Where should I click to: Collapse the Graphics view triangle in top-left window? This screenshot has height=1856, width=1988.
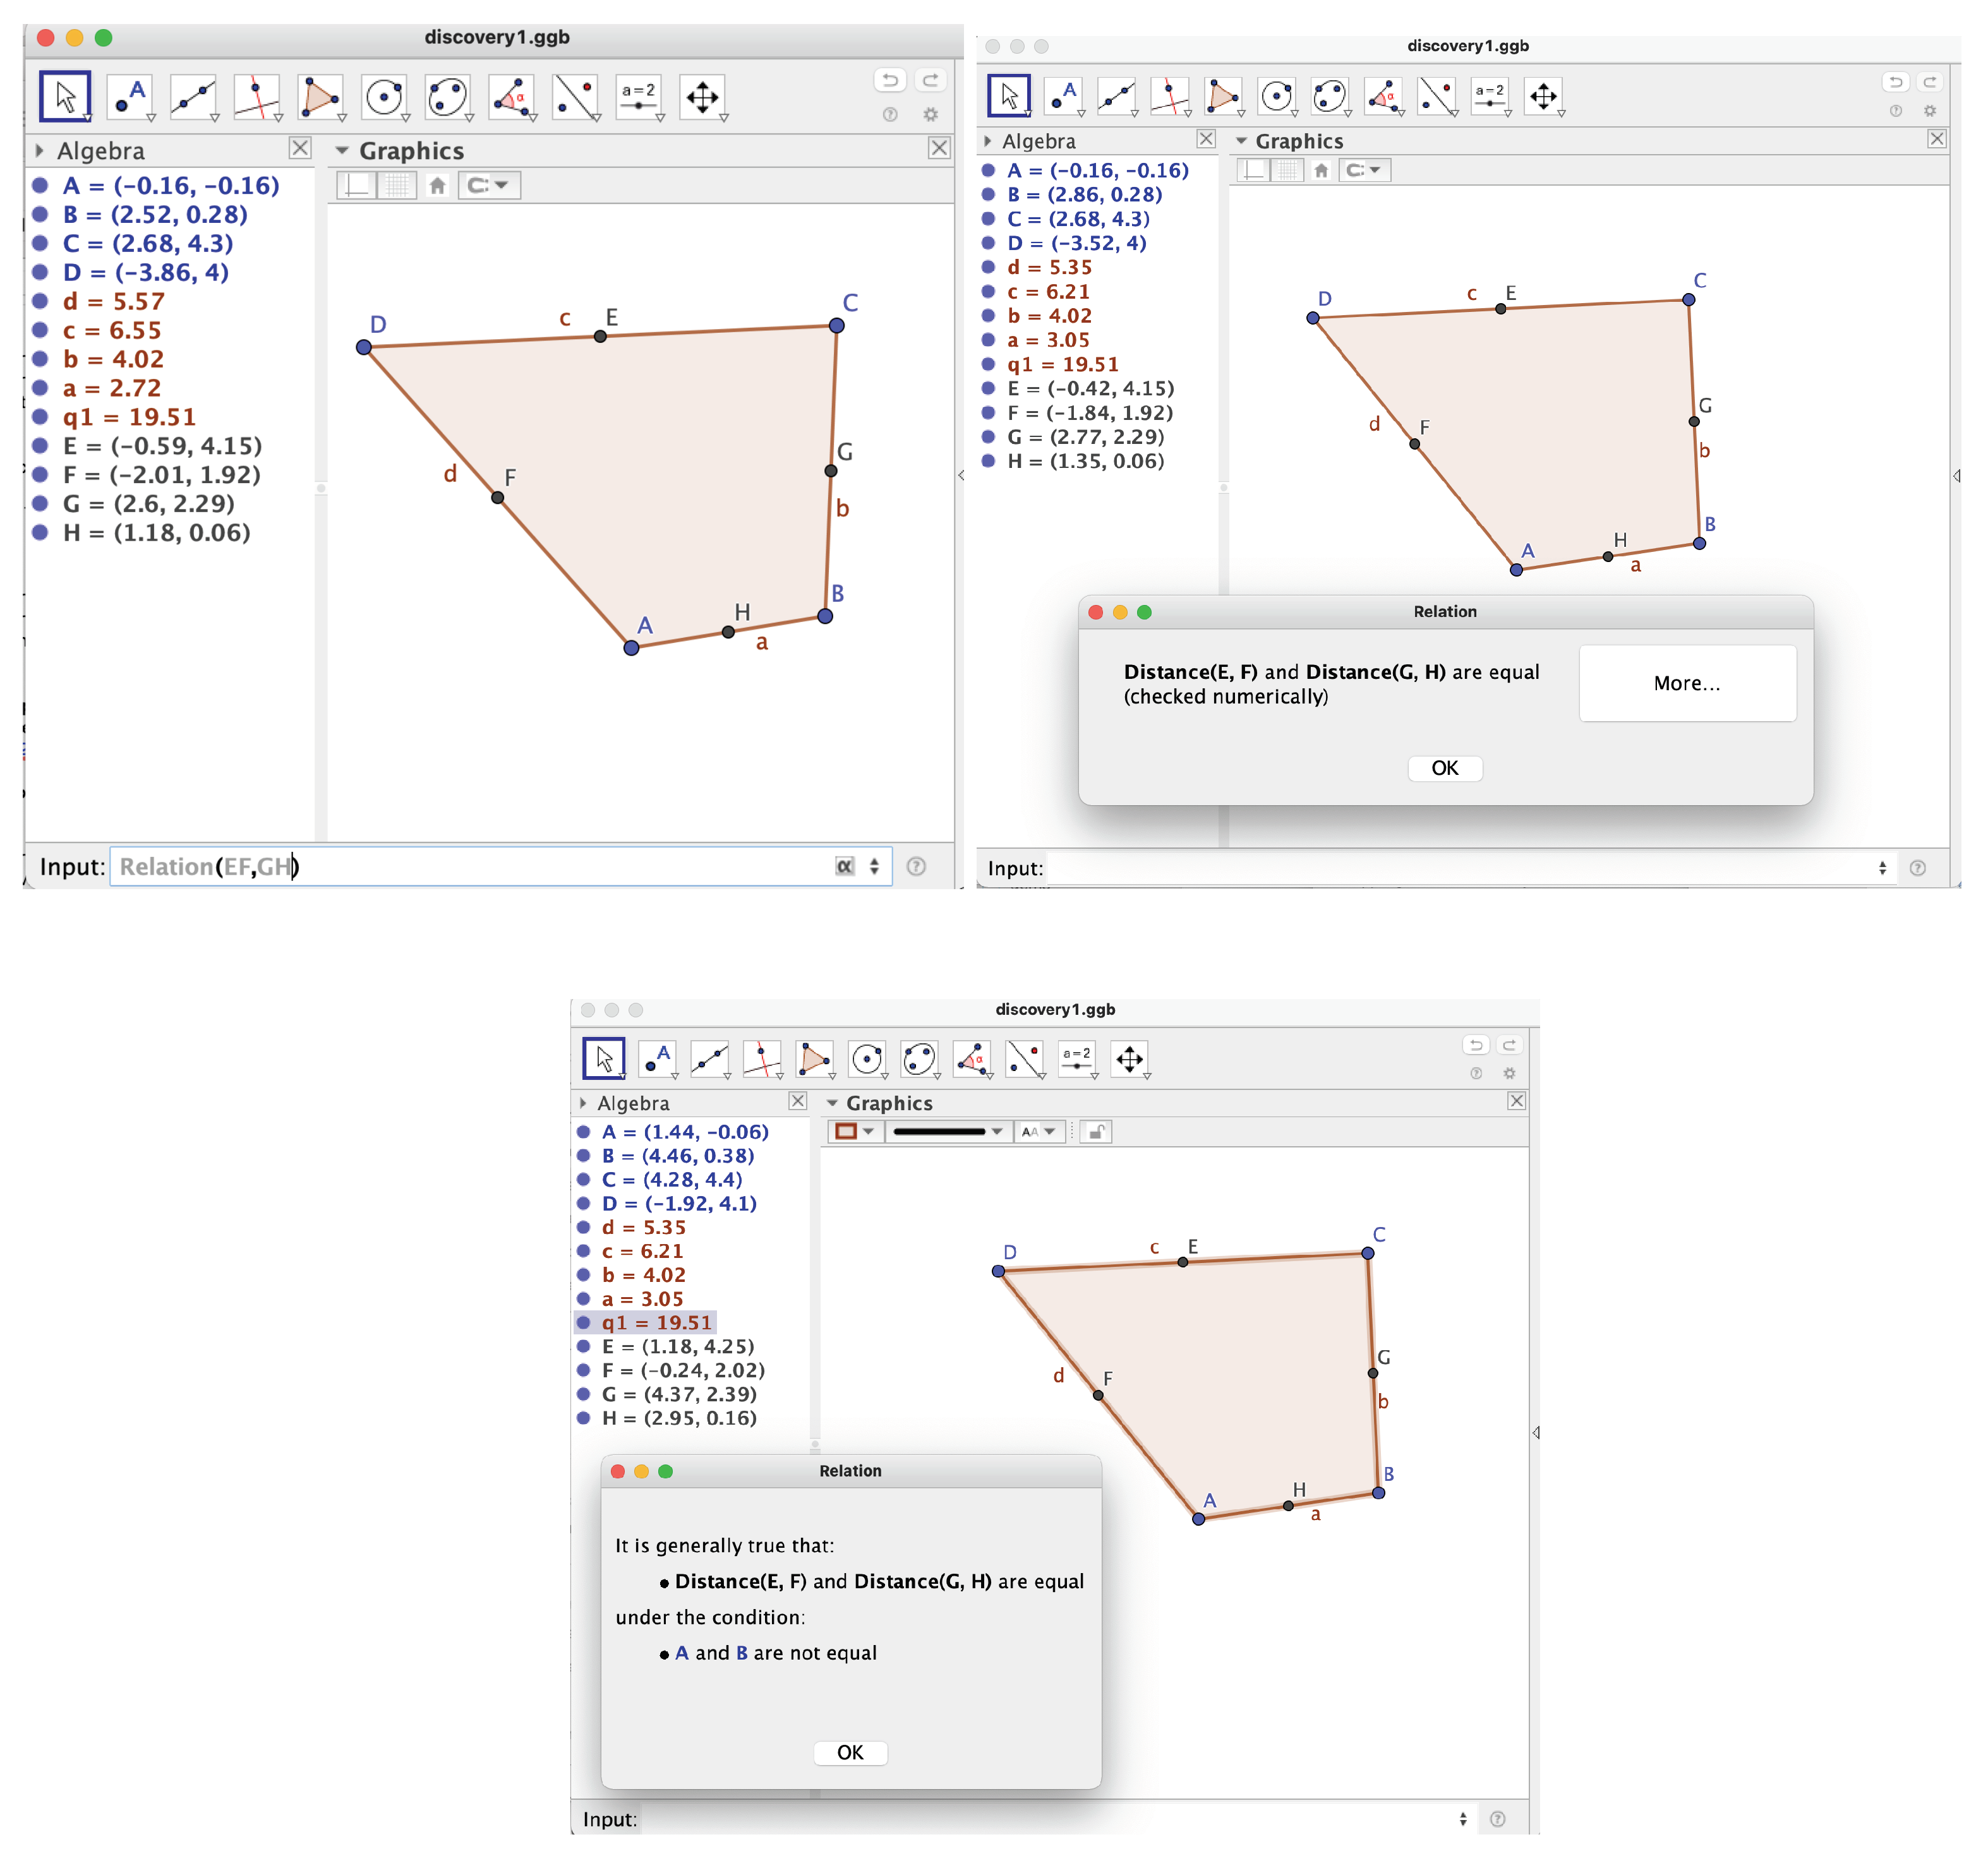(x=342, y=151)
